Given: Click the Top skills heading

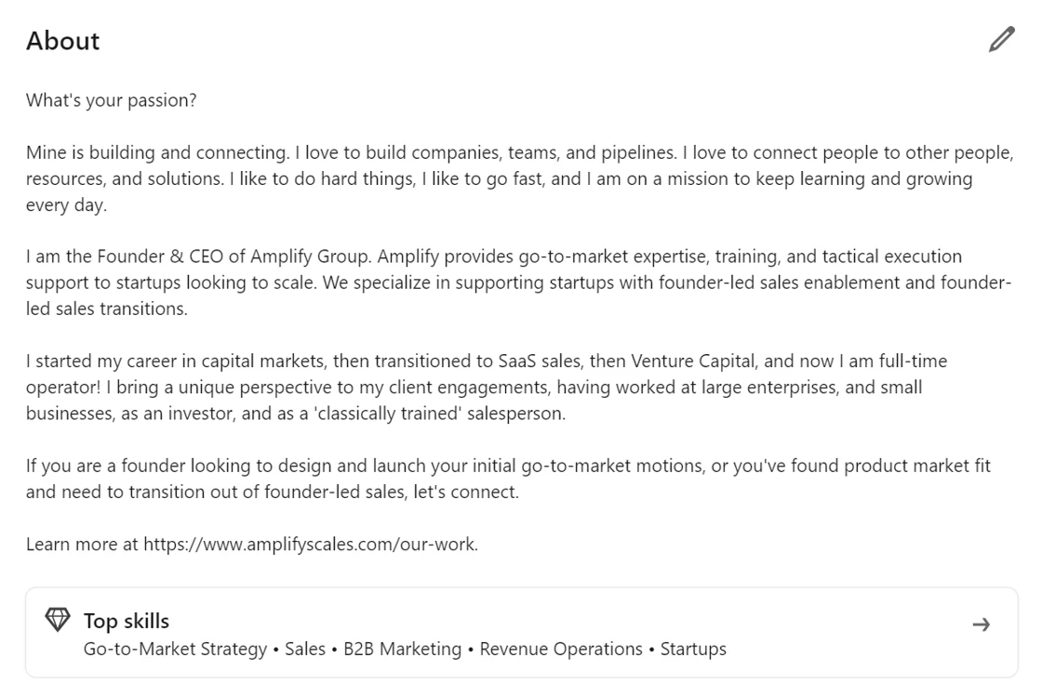Looking at the screenshot, I should pyautogui.click(x=127, y=621).
